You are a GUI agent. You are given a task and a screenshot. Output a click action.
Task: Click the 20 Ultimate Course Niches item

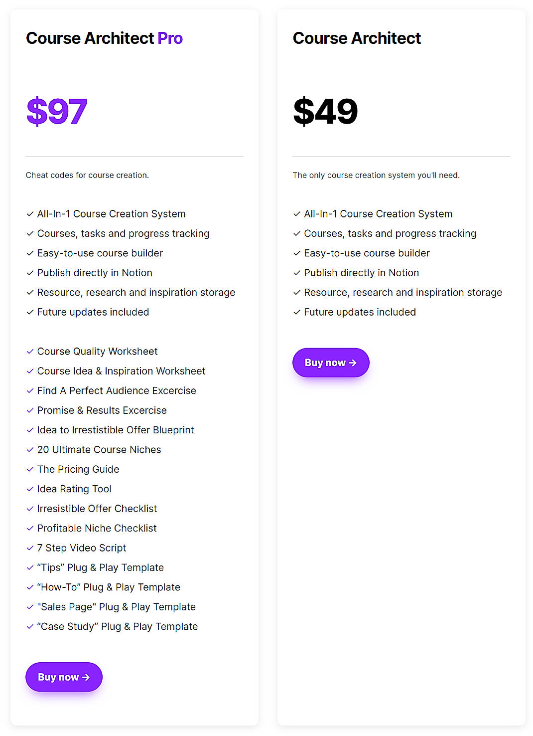click(x=99, y=450)
